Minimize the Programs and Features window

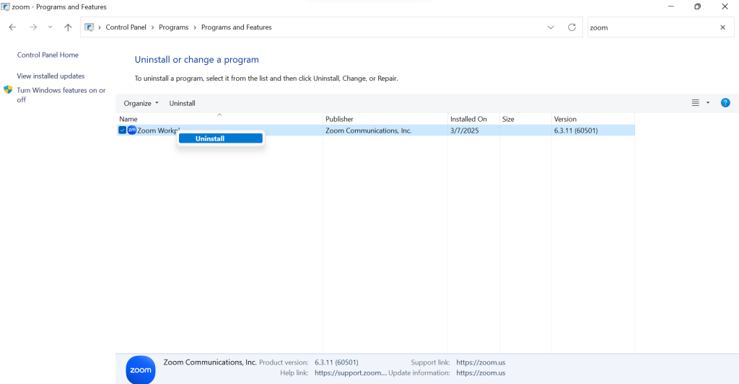click(670, 6)
